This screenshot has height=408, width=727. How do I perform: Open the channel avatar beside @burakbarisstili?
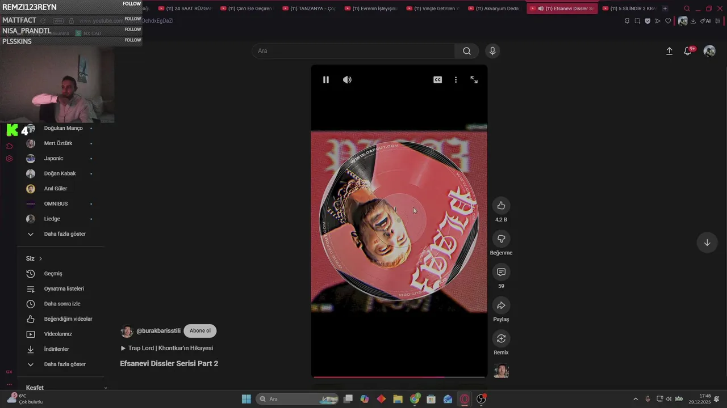tap(127, 331)
